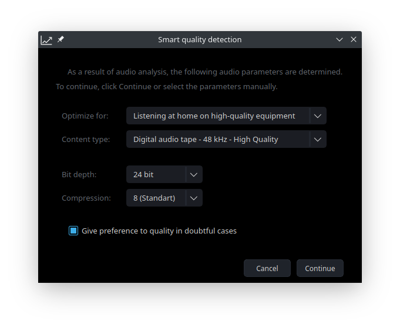Click the Continue button

(x=320, y=268)
